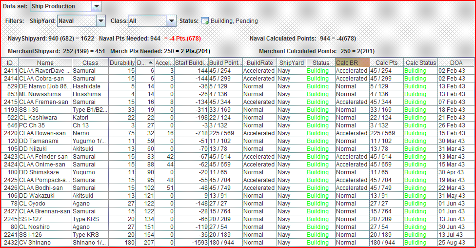Select the PC Ch 35 row
Screen dimensions: 476x248
click(x=238, y=125)
